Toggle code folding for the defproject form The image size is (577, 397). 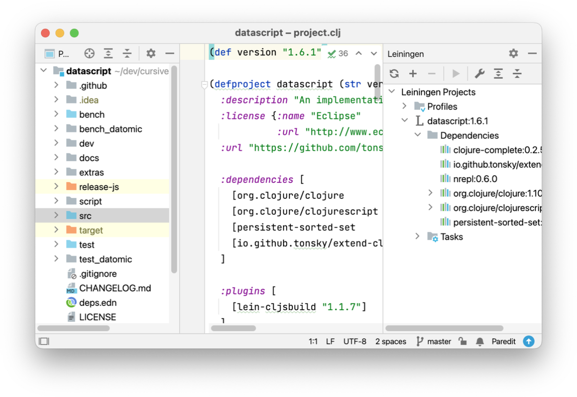pyautogui.click(x=205, y=85)
